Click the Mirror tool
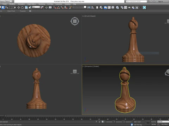 [89, 7]
